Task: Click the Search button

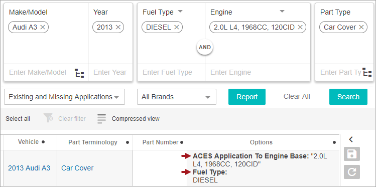Action: (348, 97)
